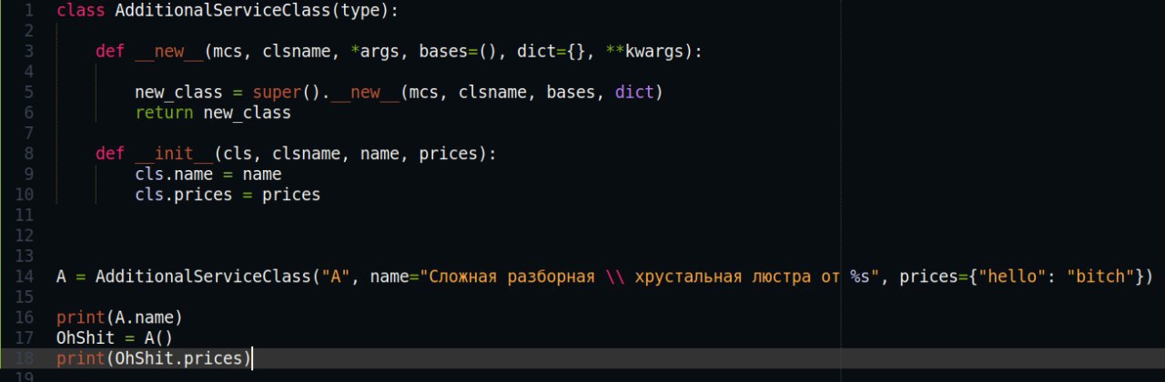Click the '__init__' method name
The width and height of the screenshot is (1165, 382).
point(174,154)
